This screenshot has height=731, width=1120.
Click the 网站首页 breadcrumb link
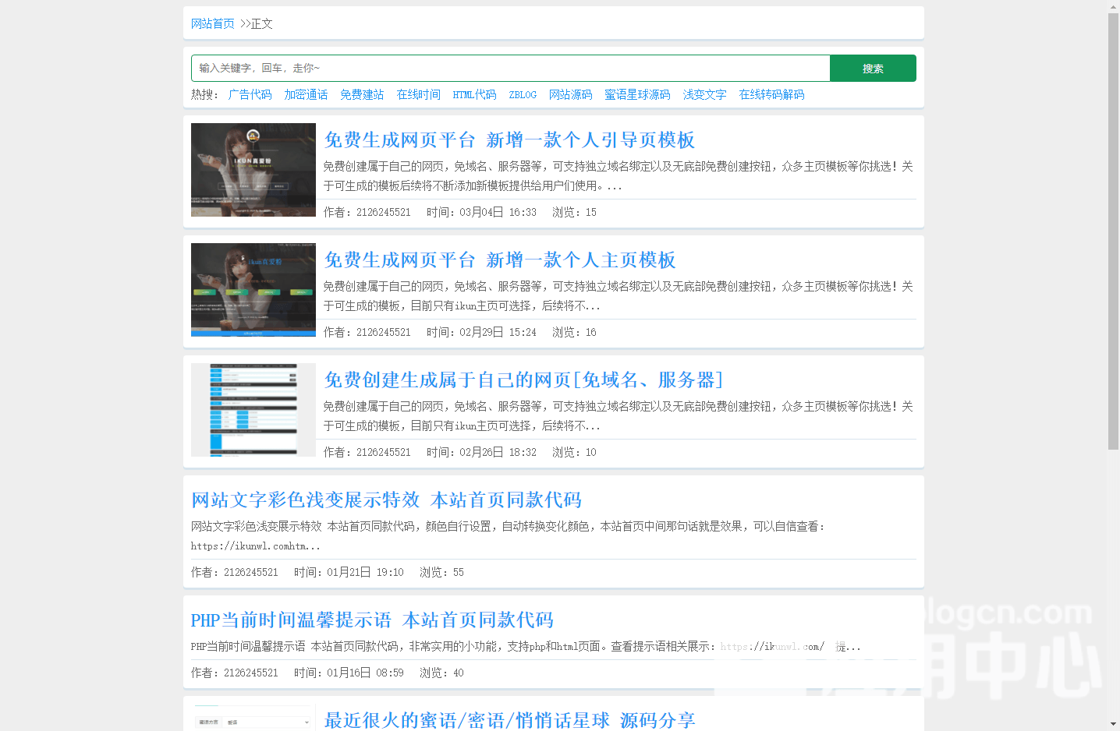click(212, 24)
